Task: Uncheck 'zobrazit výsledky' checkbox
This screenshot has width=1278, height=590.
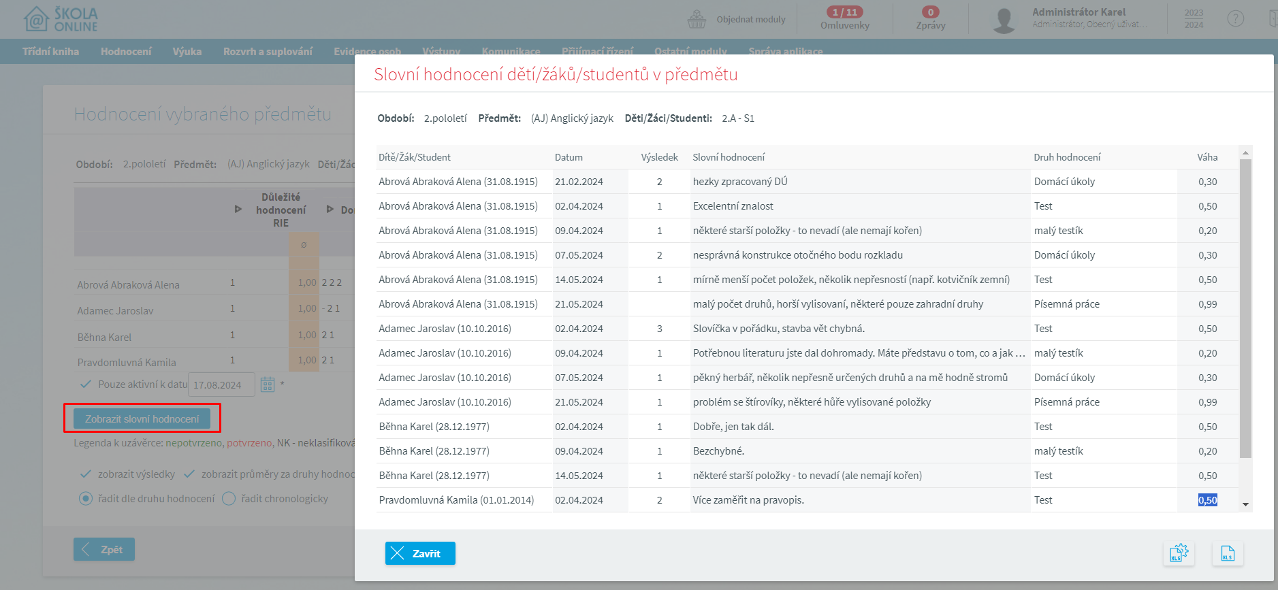Action: coord(86,474)
